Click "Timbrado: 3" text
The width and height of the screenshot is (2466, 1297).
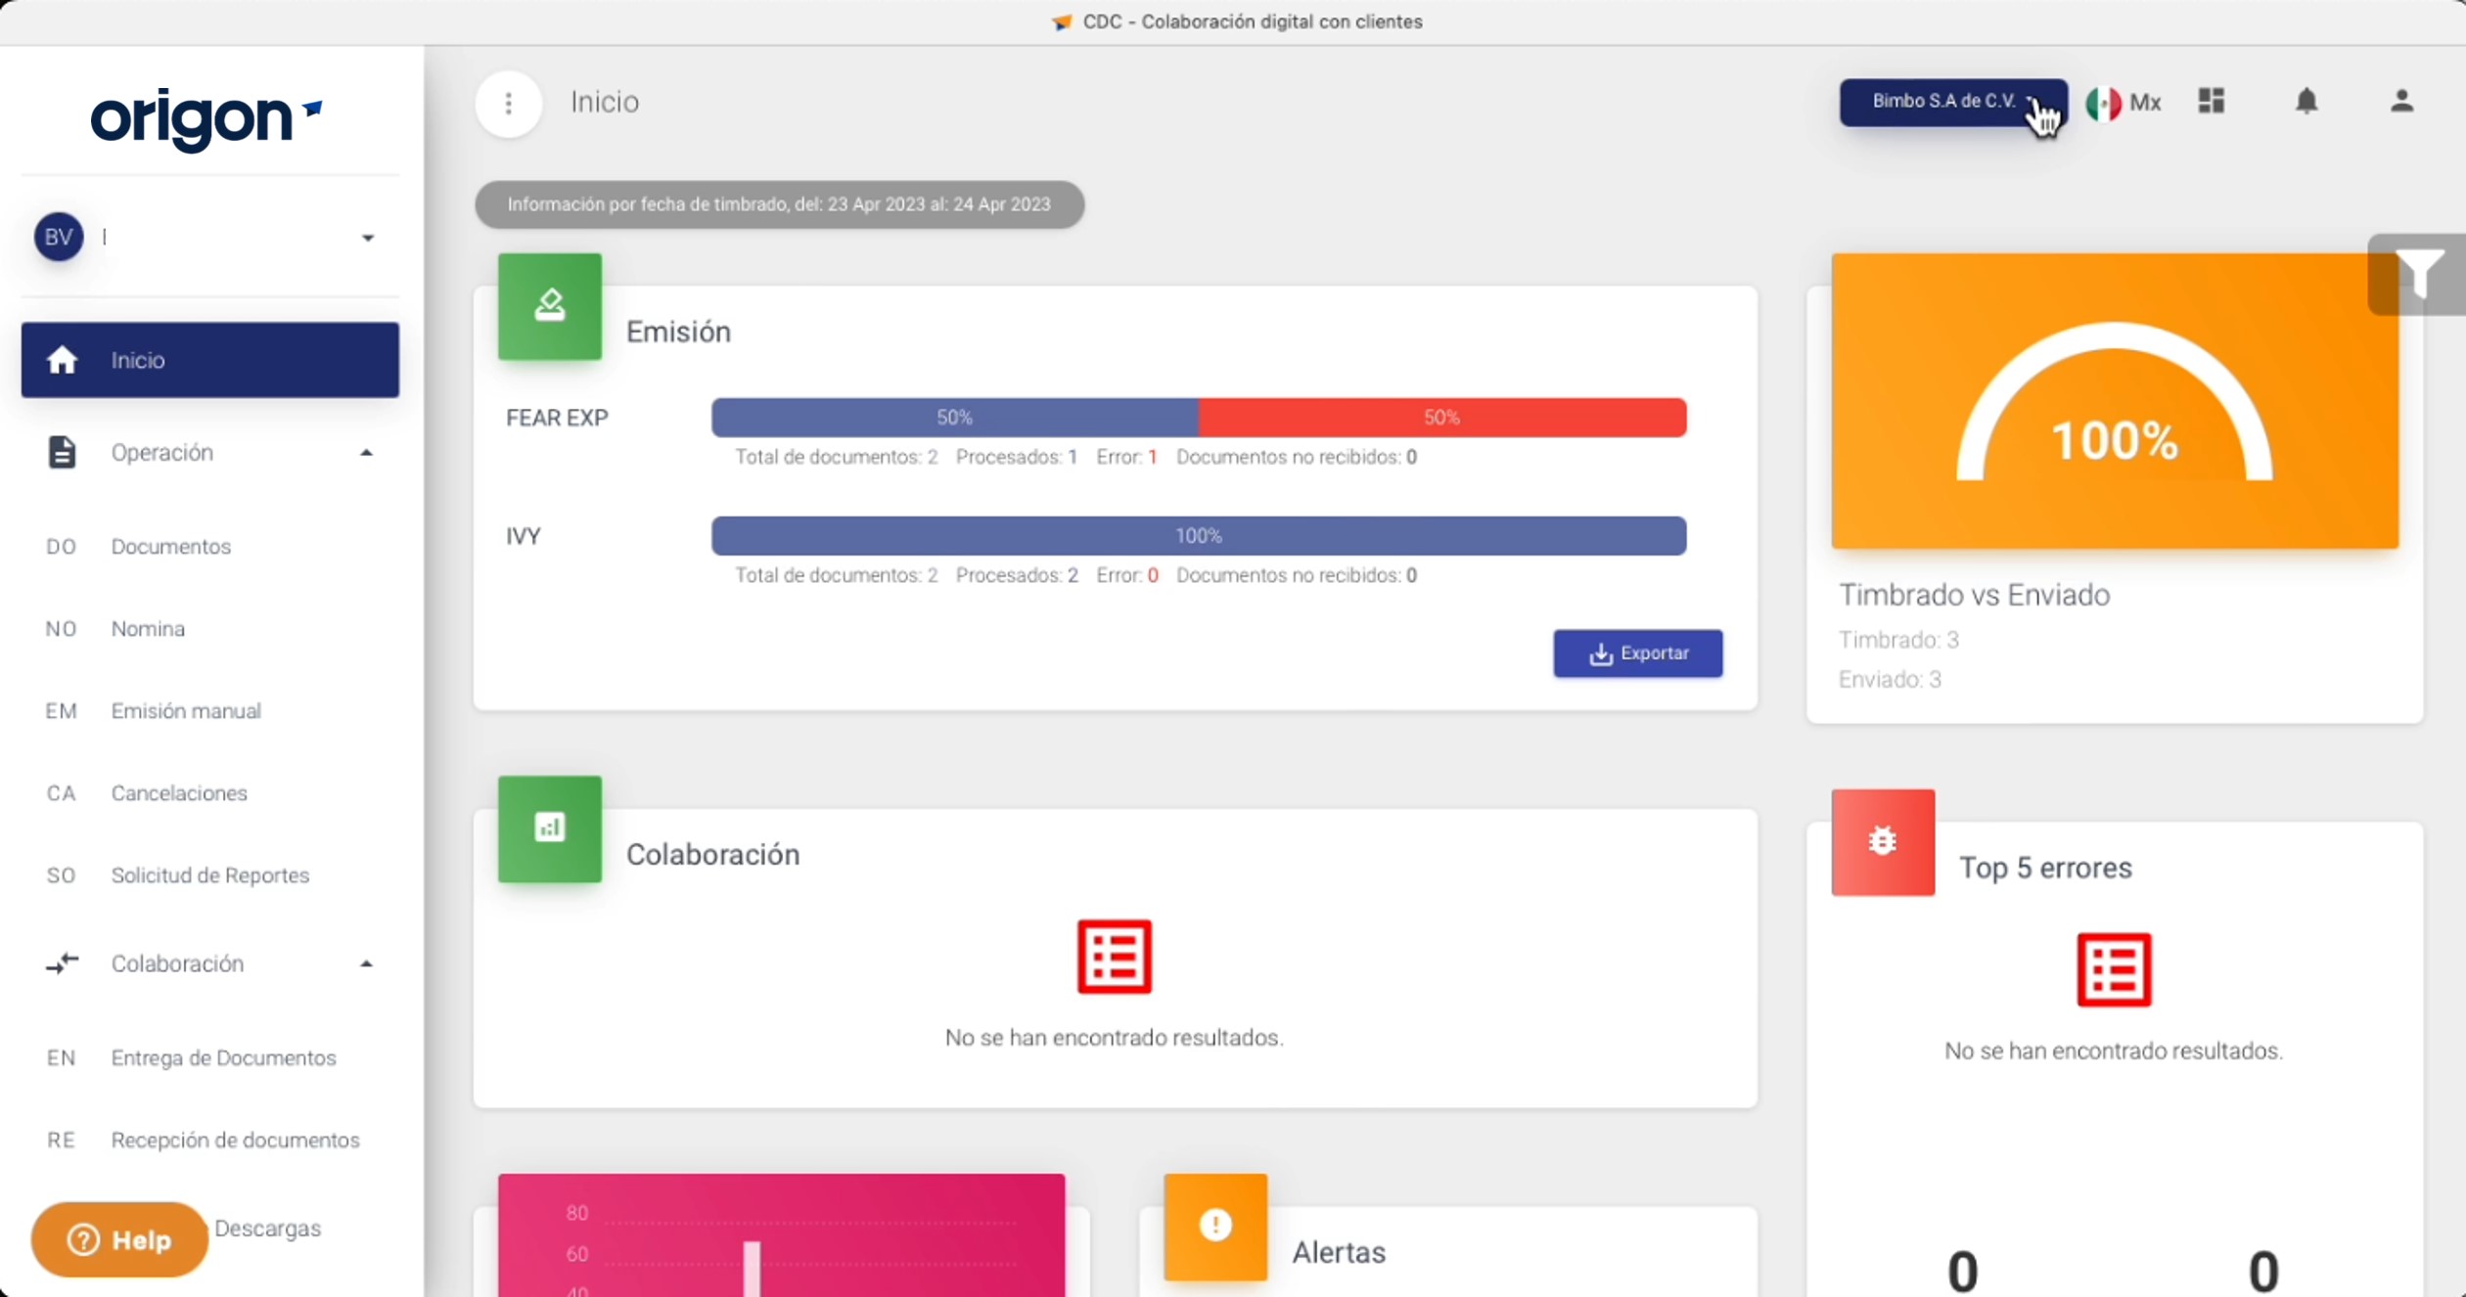pyautogui.click(x=1898, y=640)
